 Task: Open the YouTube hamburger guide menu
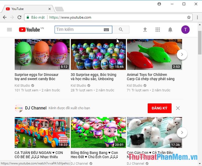tap(9, 30)
